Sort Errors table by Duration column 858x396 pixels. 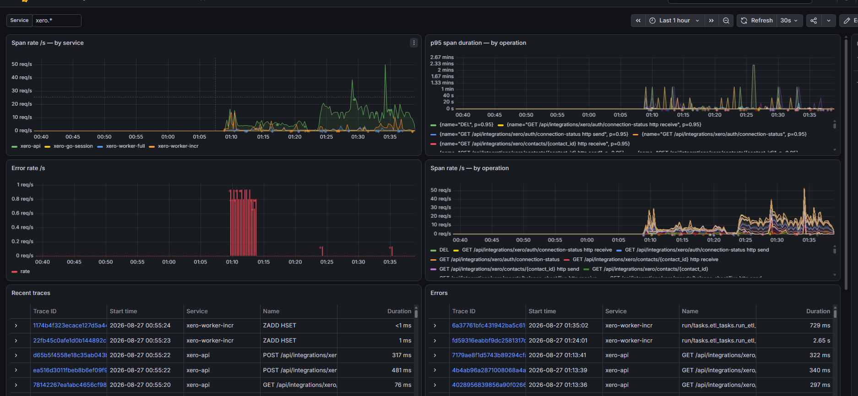[818, 311]
